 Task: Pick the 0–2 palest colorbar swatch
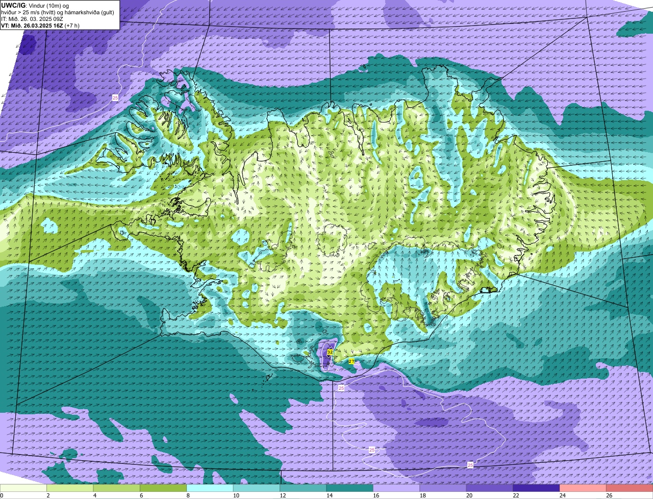(23, 488)
